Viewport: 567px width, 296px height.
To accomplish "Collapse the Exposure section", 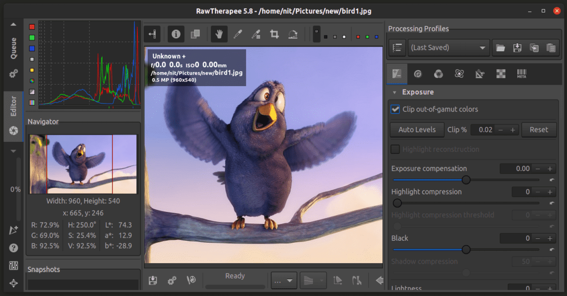I will (x=395, y=92).
